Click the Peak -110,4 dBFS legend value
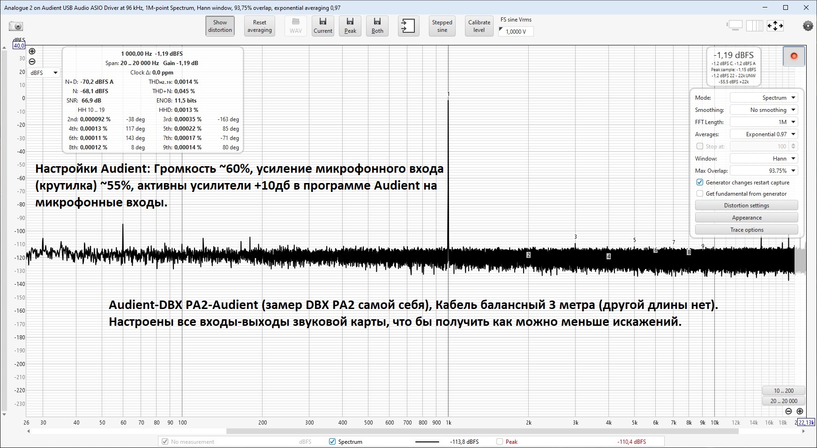The width and height of the screenshot is (817, 448). (x=631, y=441)
